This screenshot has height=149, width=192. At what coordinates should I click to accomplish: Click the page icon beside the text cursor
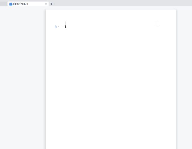[x=56, y=27]
